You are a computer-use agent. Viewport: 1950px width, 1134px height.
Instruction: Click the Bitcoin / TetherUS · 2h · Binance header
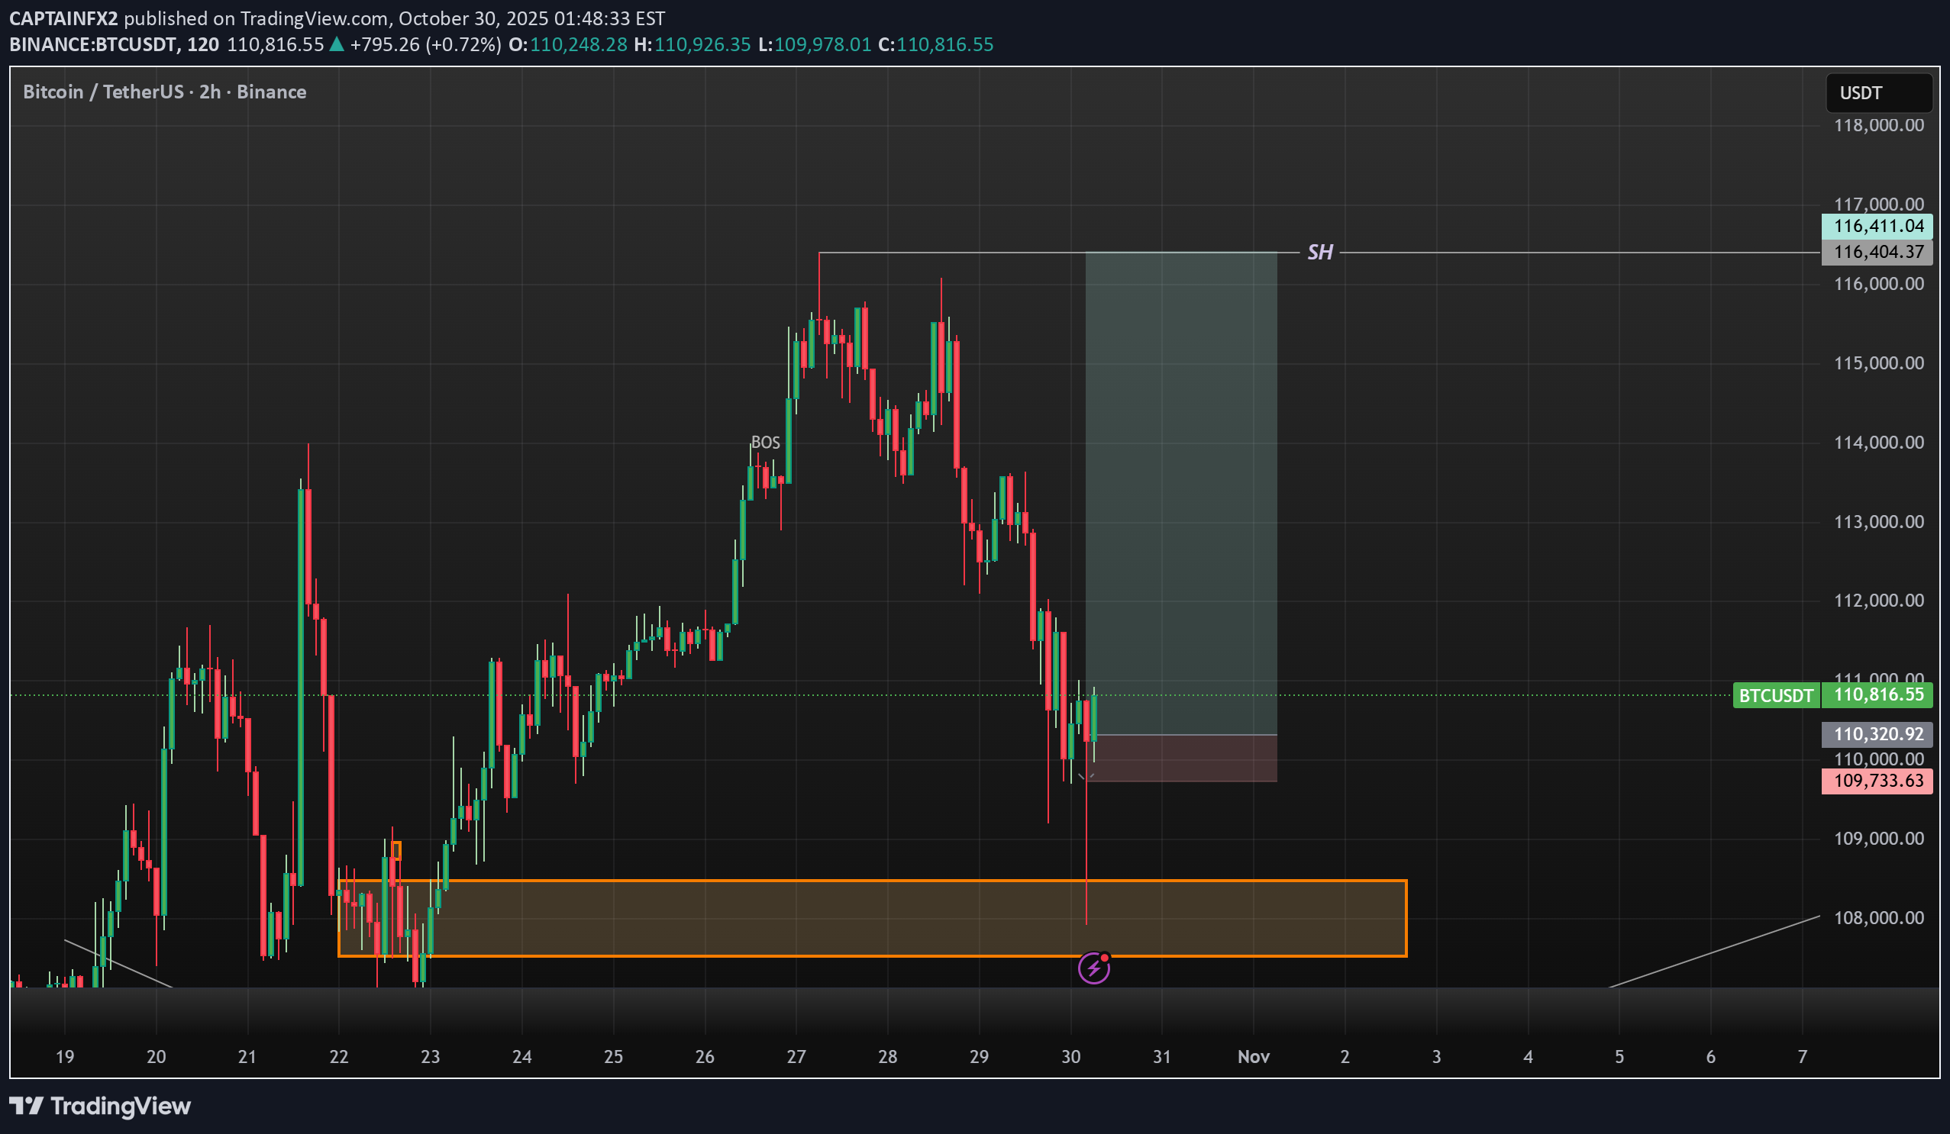[163, 91]
